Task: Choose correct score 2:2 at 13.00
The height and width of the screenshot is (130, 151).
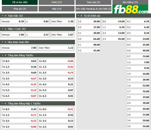Action: [x=114, y=33]
